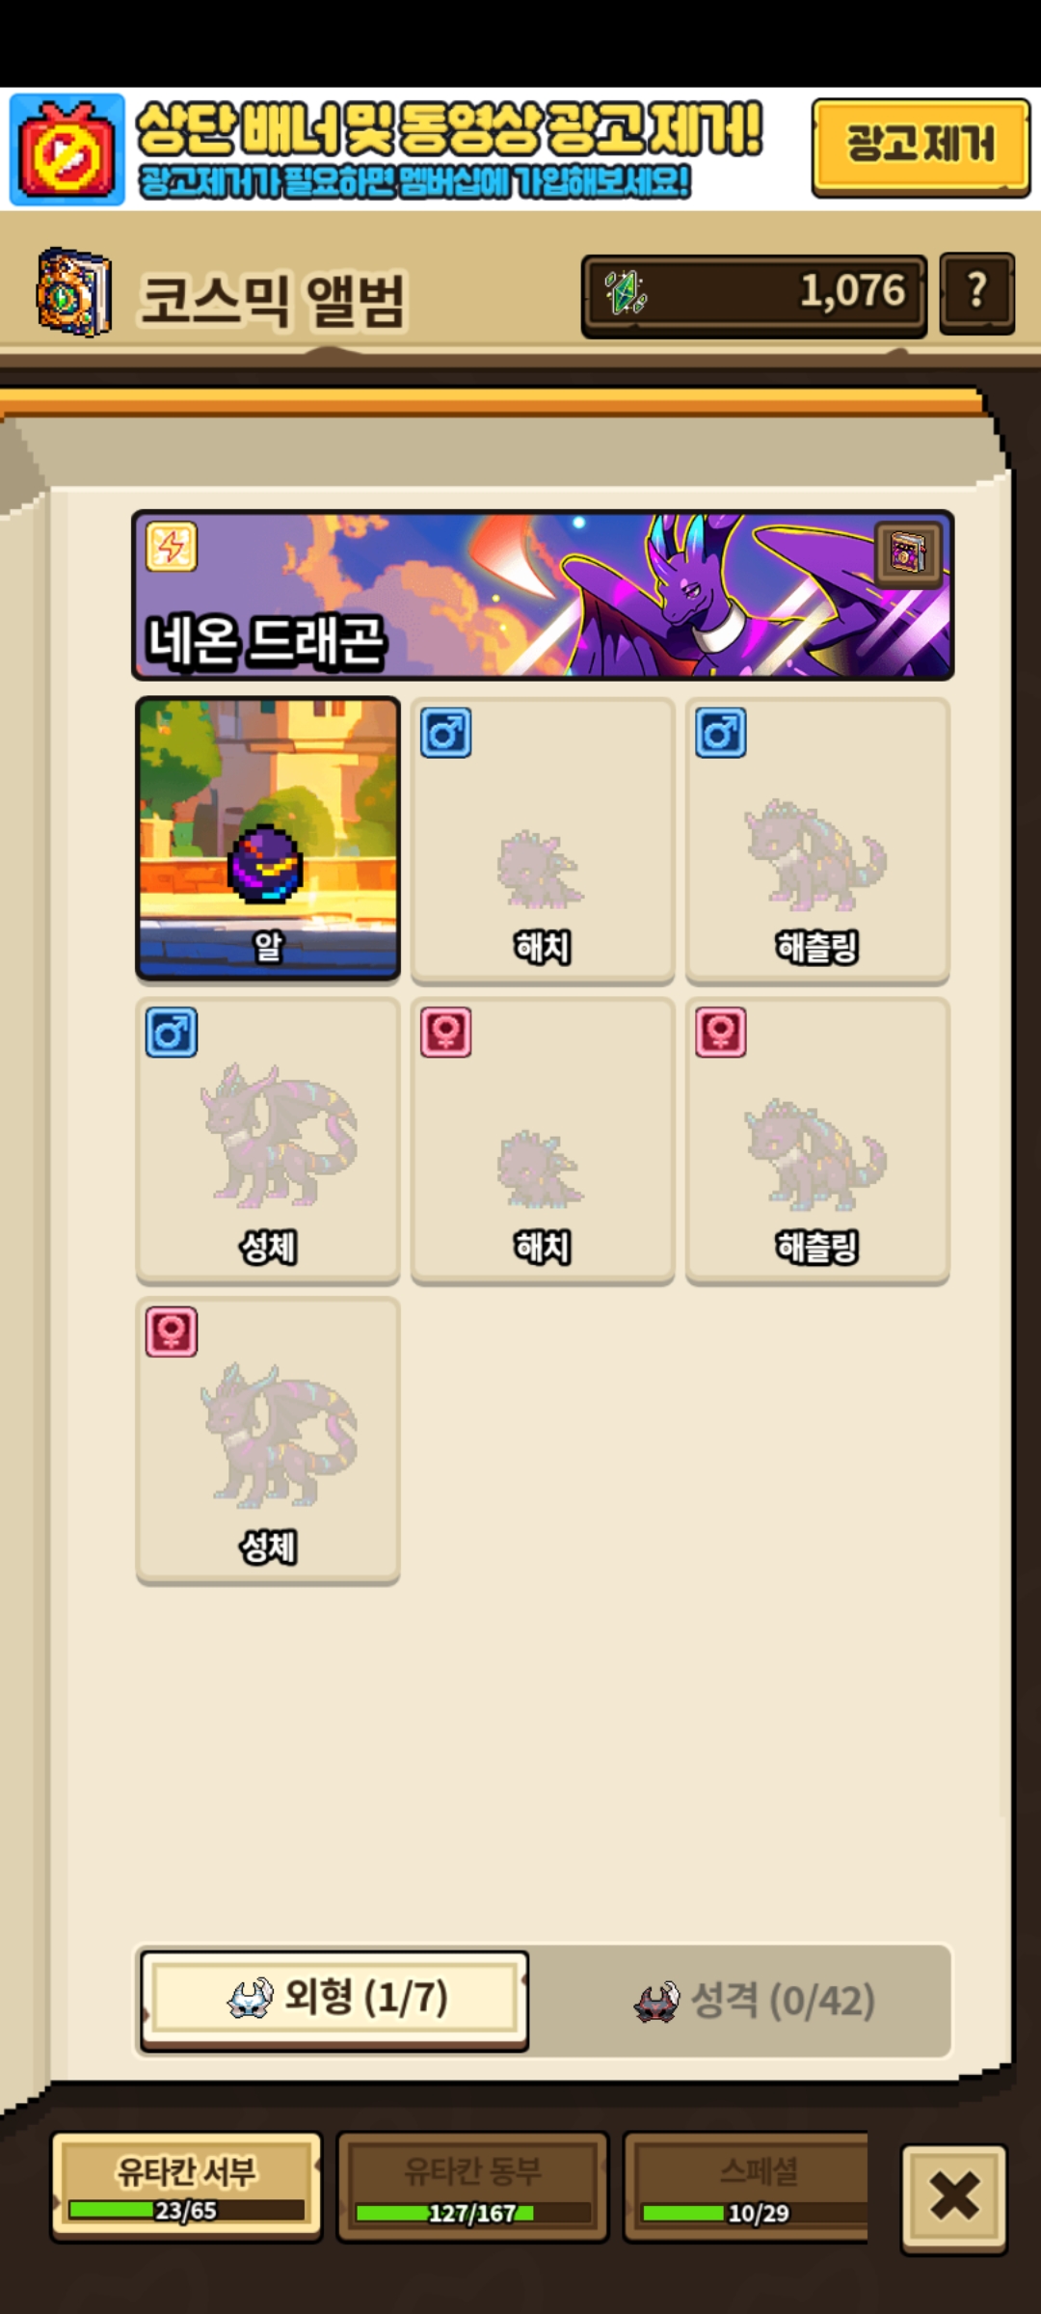This screenshot has width=1041, height=2314.
Task: Tap the lightning element icon on banner
Action: pos(172,547)
